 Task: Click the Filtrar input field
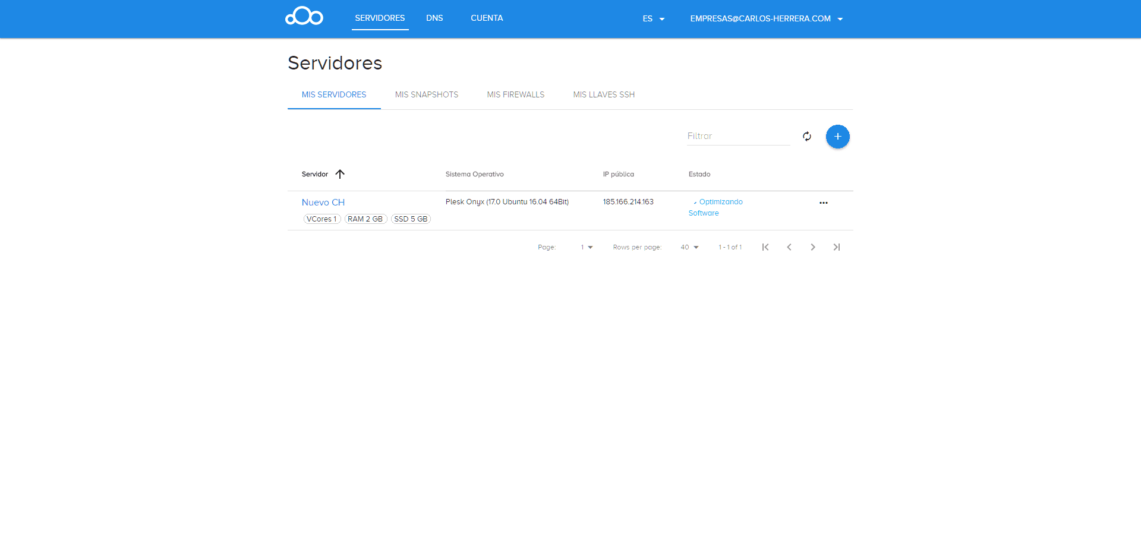[738, 136]
